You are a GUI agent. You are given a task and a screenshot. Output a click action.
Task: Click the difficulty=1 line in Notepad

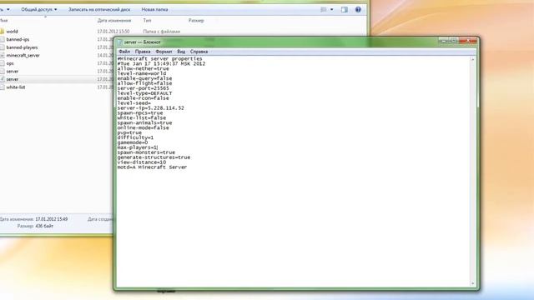click(135, 137)
